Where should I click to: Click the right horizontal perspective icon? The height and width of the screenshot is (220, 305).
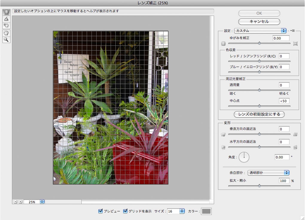coord(295,147)
